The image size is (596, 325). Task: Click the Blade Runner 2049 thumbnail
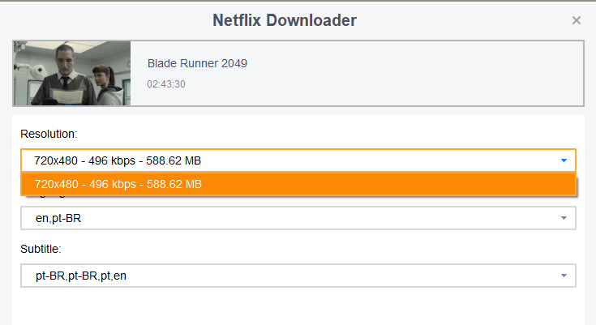[71, 74]
